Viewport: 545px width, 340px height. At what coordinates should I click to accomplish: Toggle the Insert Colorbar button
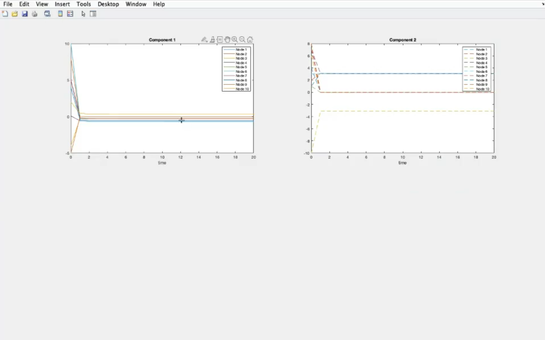[60, 14]
